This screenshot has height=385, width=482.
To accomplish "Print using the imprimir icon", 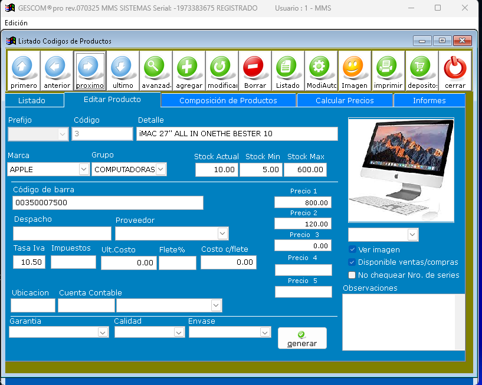I will pos(388,71).
